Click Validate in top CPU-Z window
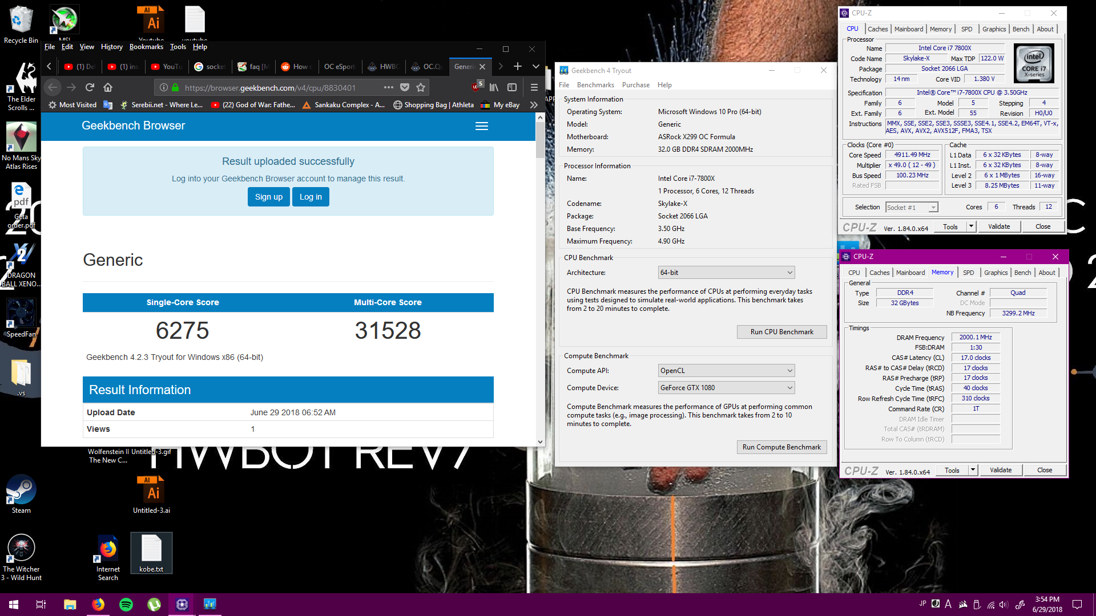The image size is (1096, 616). (999, 226)
